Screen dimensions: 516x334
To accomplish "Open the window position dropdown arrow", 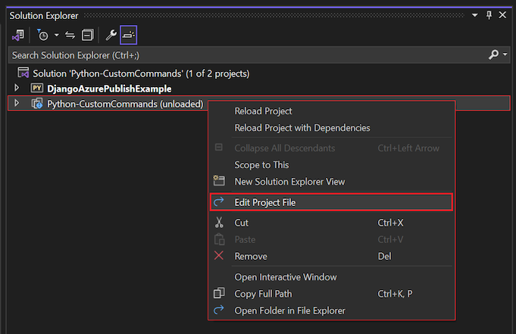I will (x=475, y=15).
